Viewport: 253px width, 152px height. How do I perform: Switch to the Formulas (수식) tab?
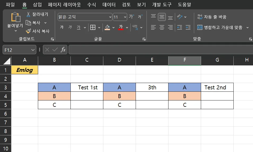91,4
